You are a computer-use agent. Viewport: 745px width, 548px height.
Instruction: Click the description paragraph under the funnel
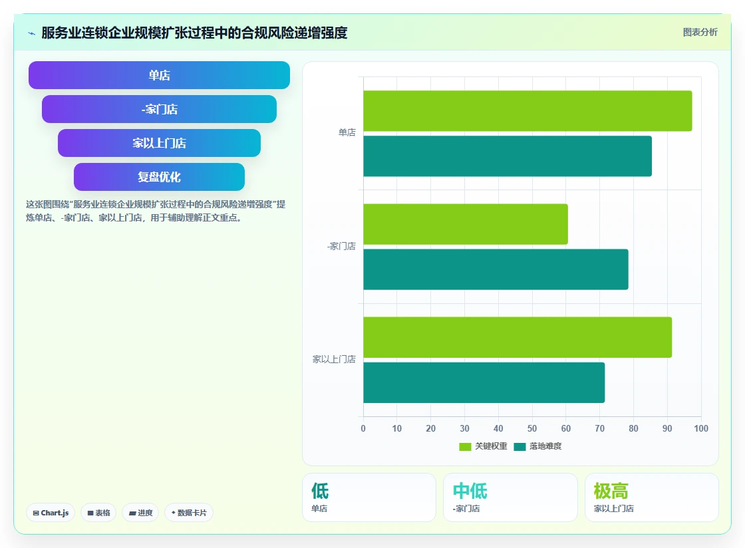156,211
